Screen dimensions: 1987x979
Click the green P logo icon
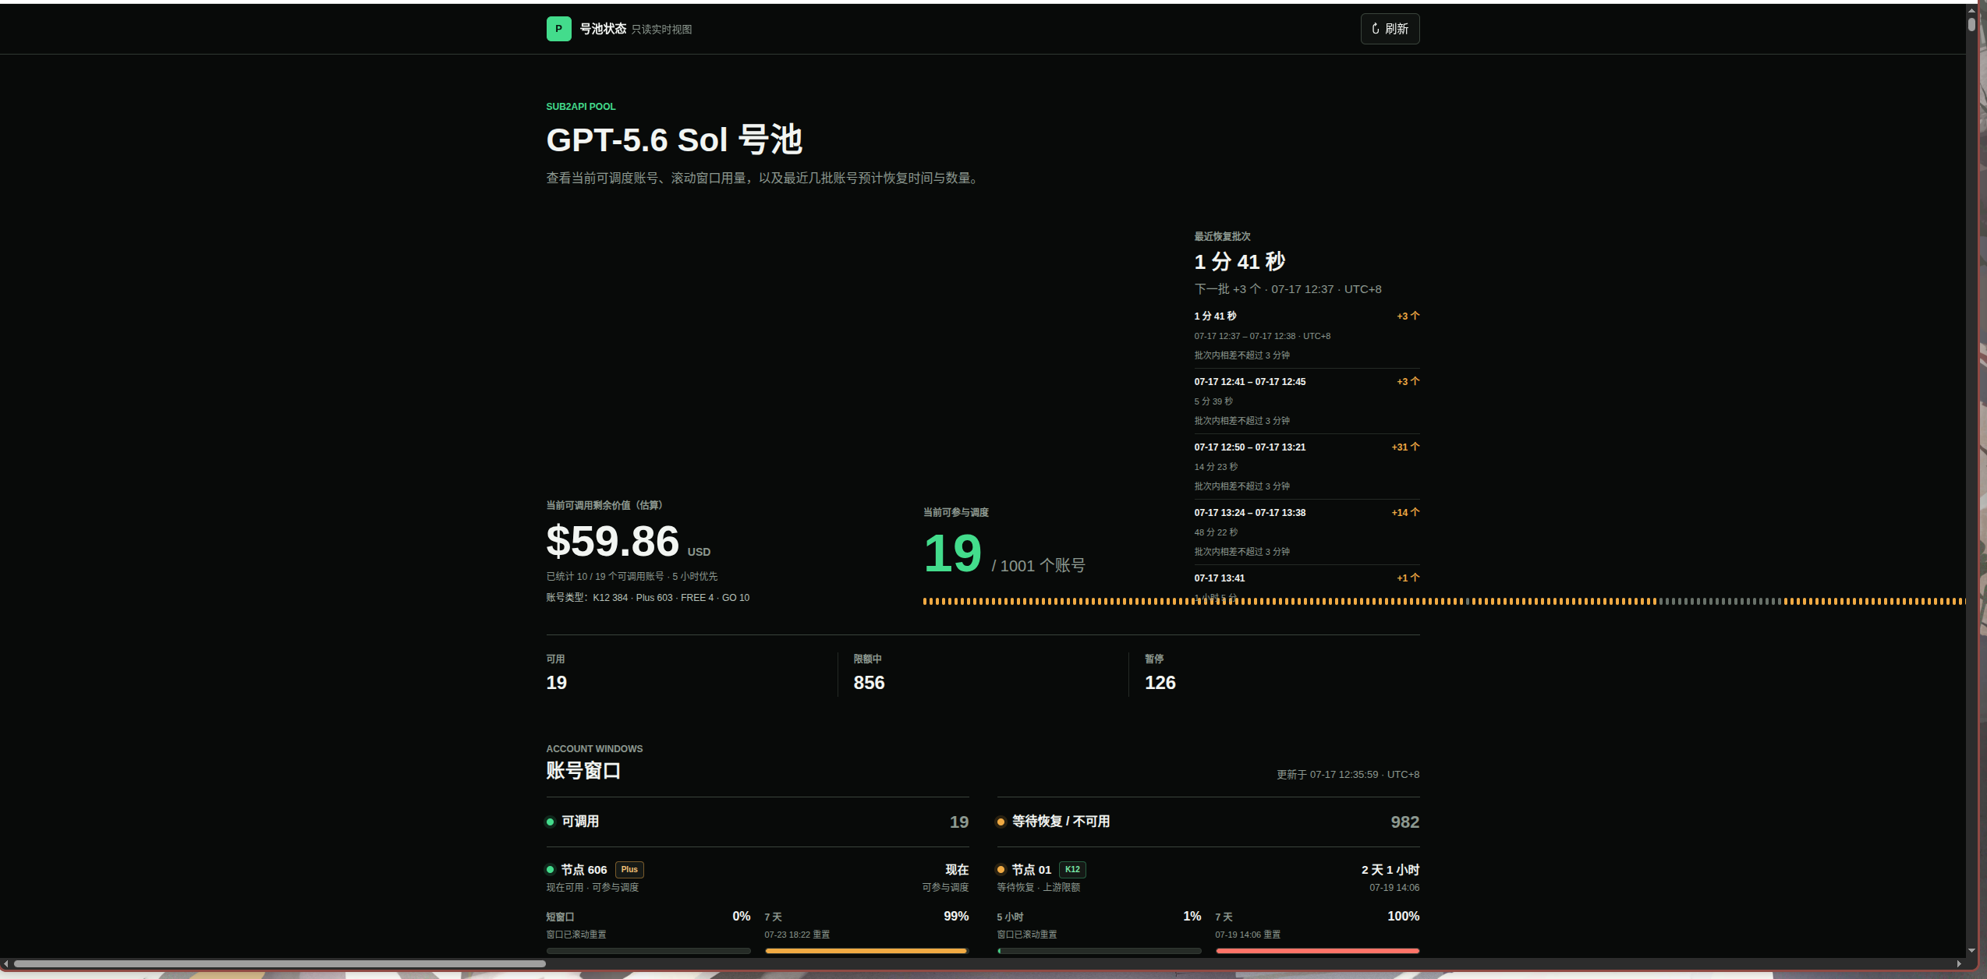coord(558,29)
